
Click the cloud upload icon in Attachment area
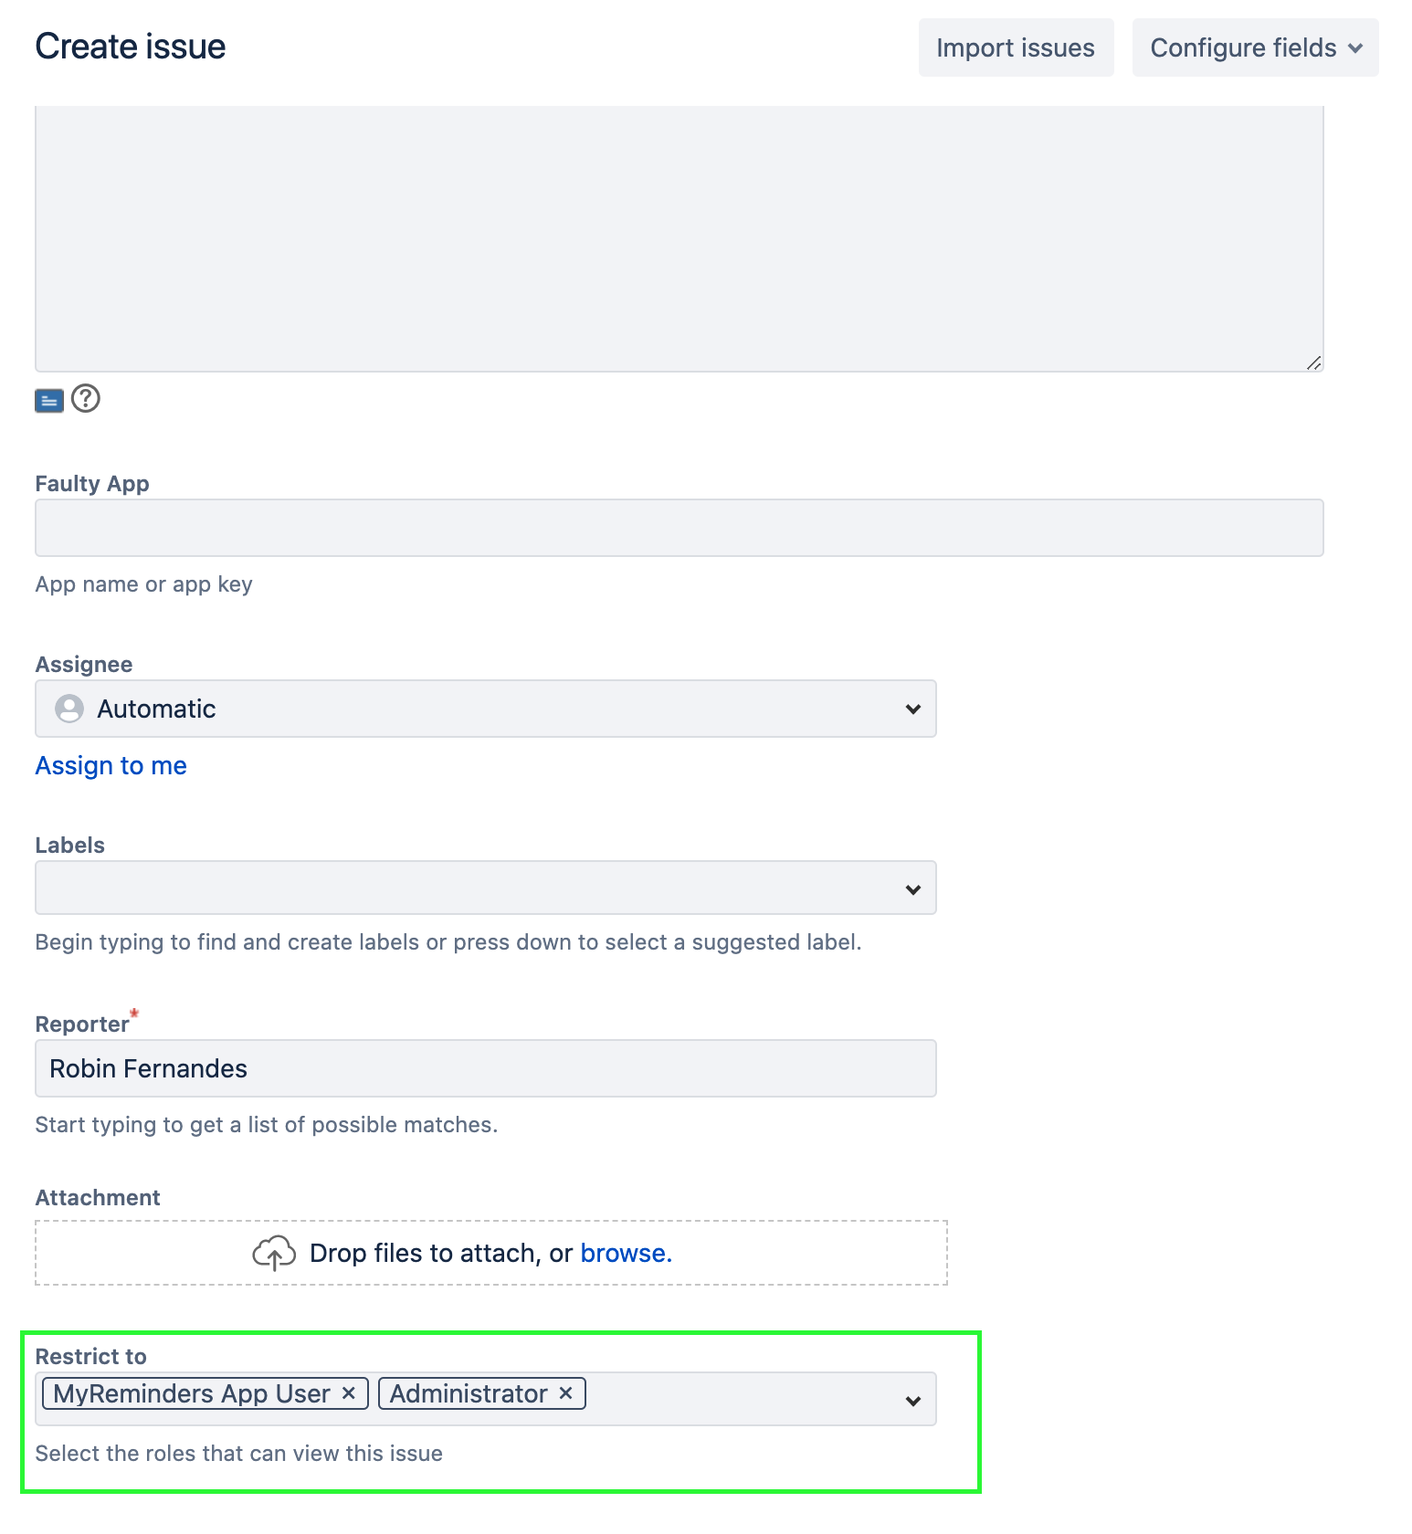point(274,1253)
